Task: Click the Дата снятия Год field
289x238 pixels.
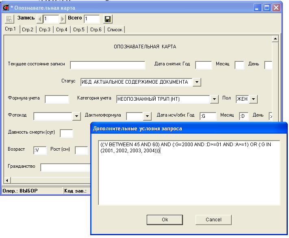Action: [204, 65]
